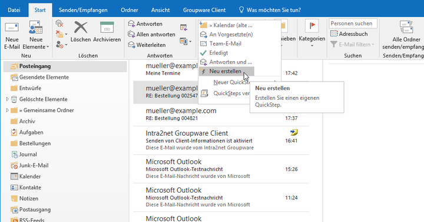Image resolution: width=424 pixels, height=222 pixels.
Task: Click the Archivieren button
Action: click(x=107, y=32)
